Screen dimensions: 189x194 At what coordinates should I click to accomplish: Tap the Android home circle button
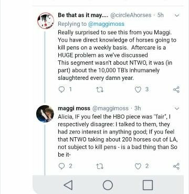tap(108, 185)
